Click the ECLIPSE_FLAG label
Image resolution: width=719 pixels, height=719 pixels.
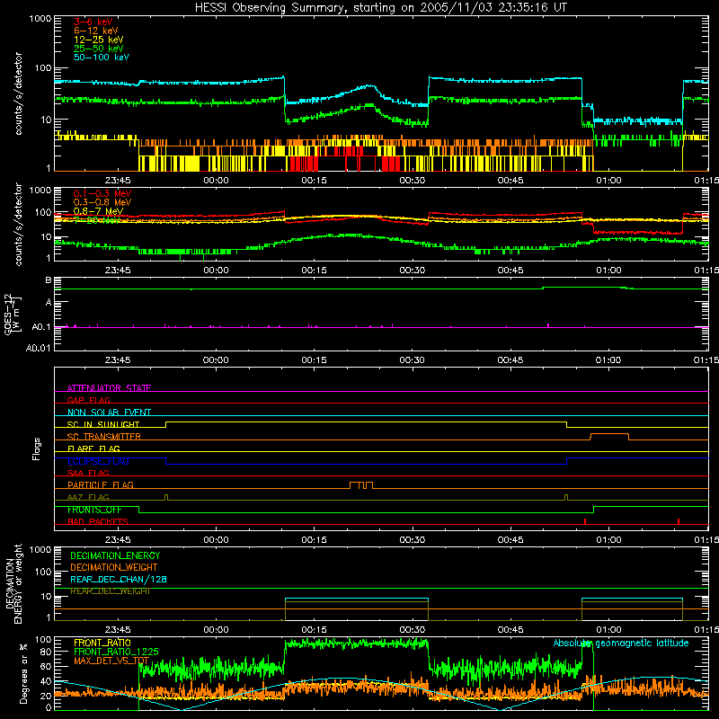(x=98, y=461)
